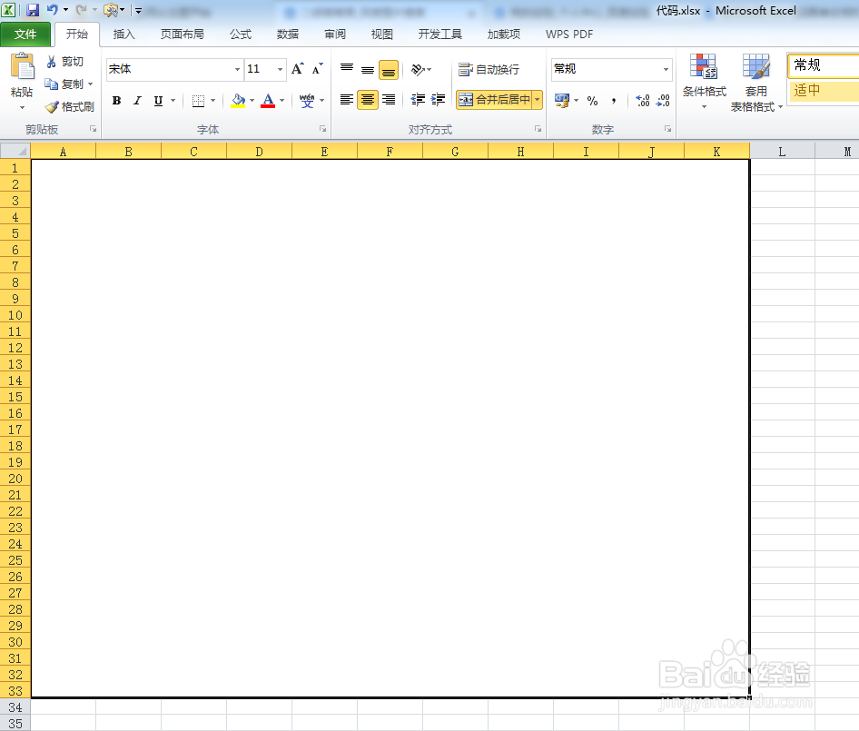This screenshot has width=859, height=731.
Task: Activate the Format Painter (格式刷)
Action: click(x=70, y=107)
